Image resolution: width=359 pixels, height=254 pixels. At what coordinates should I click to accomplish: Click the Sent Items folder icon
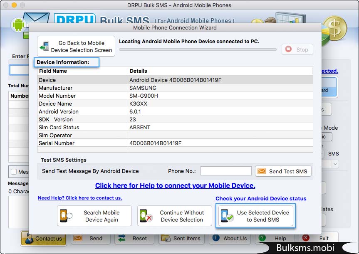166,238
